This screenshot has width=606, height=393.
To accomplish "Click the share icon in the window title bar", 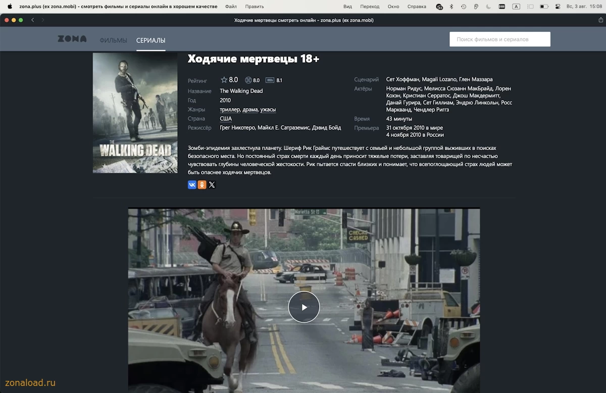I will 601,20.
